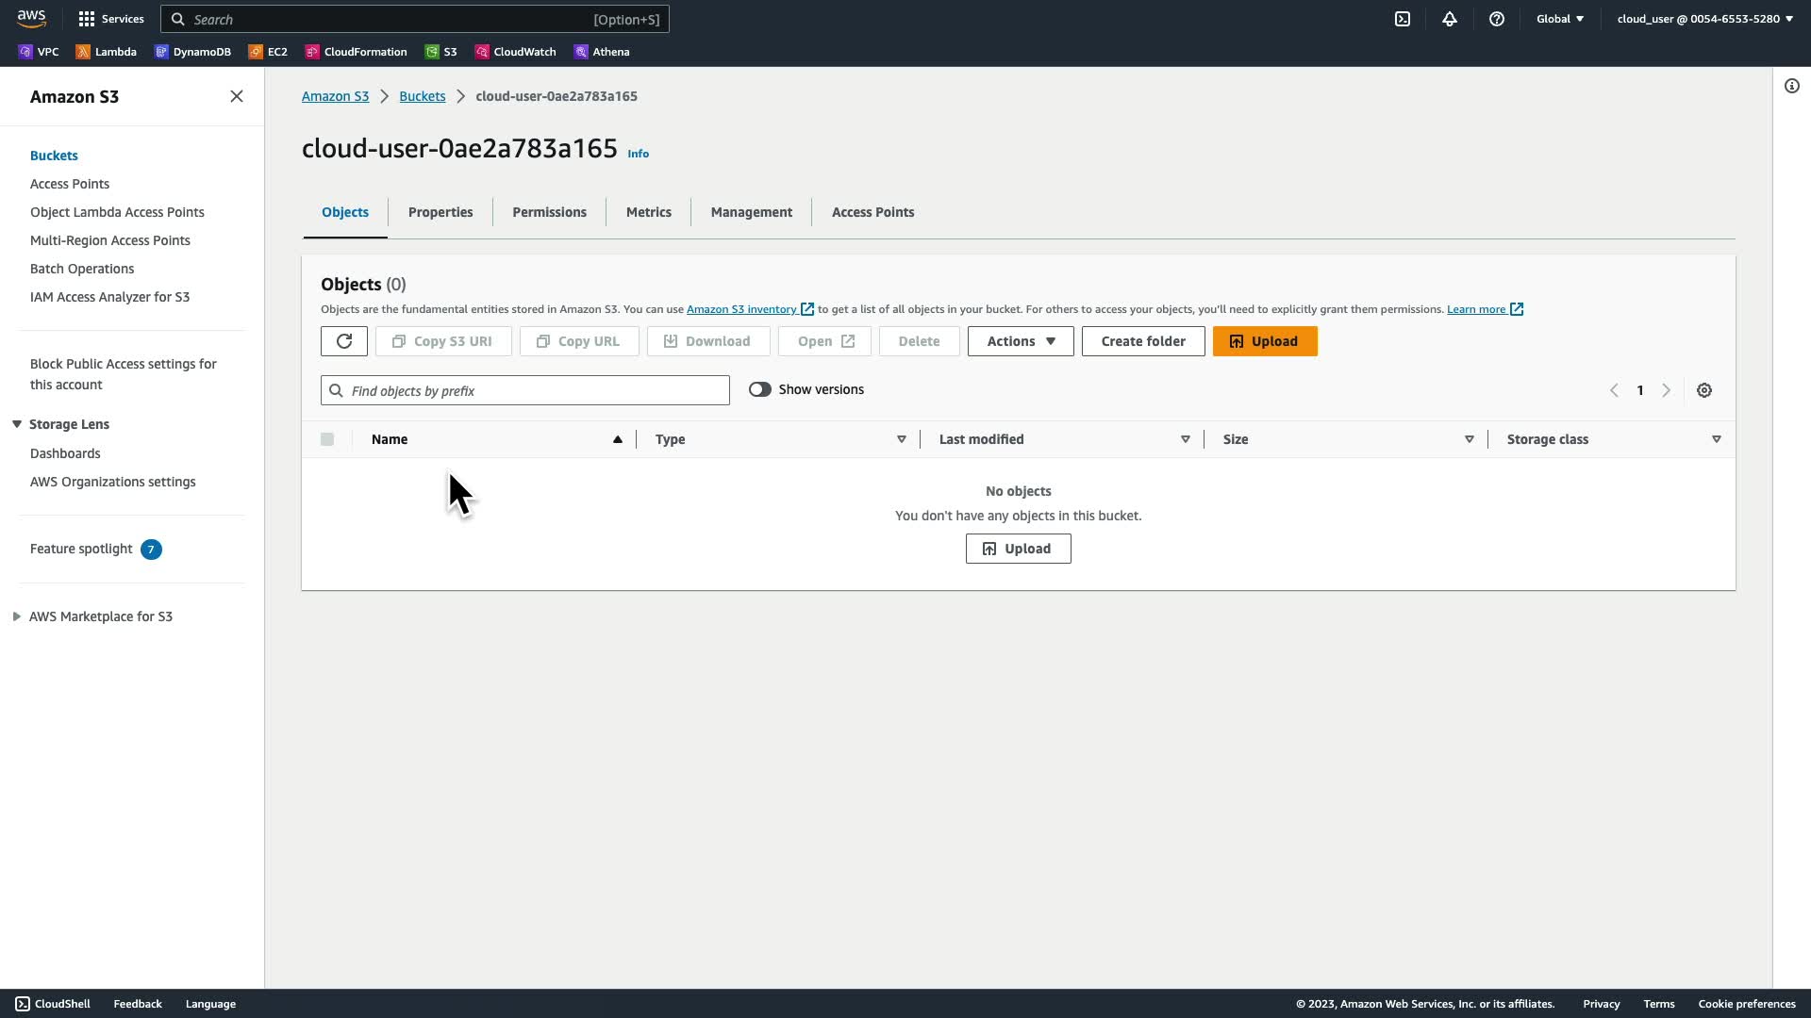Expand the Actions dropdown button
Viewport: 1811px width, 1018px height.
(x=1021, y=341)
